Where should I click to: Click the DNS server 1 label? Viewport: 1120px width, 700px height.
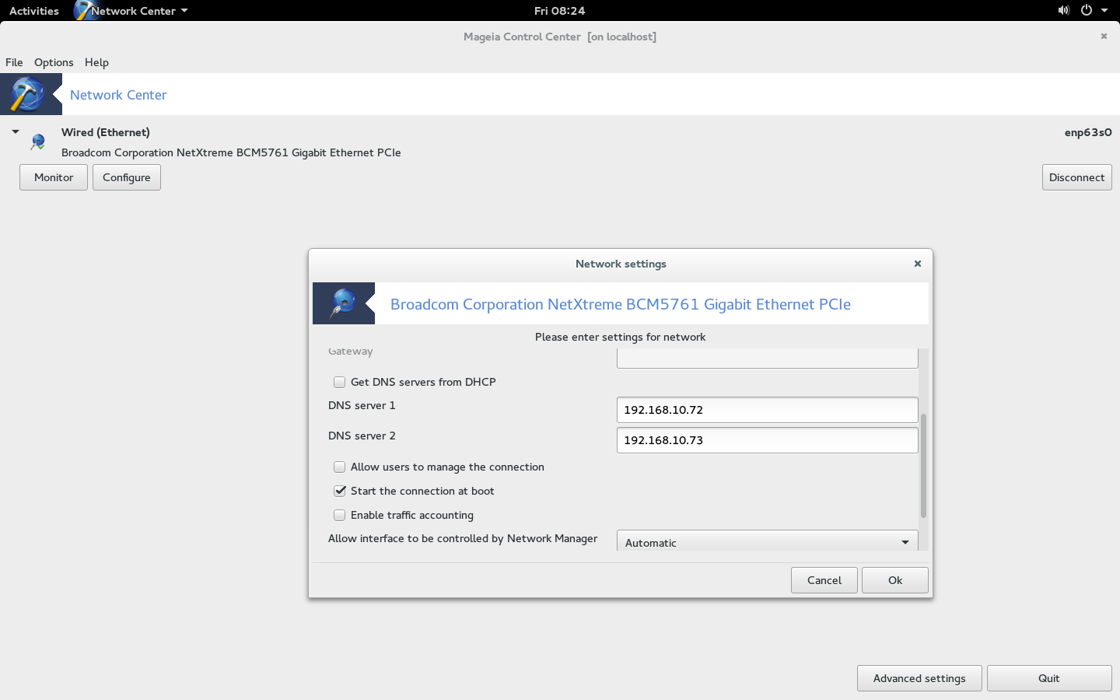(x=362, y=405)
